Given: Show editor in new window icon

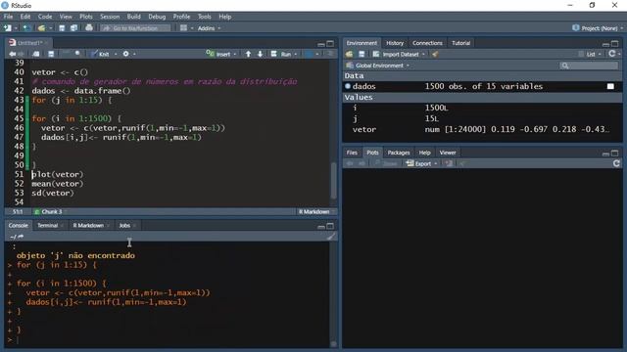Looking at the screenshot, I should tap(36, 54).
